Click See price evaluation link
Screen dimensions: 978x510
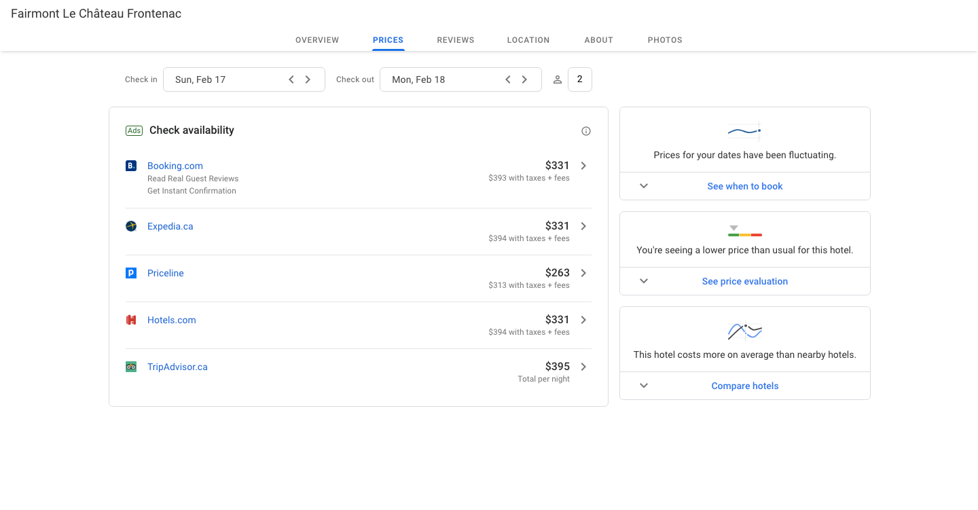pyautogui.click(x=745, y=281)
